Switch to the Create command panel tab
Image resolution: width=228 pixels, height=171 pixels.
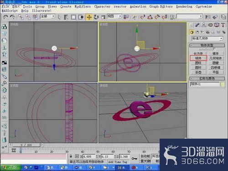click(191, 25)
